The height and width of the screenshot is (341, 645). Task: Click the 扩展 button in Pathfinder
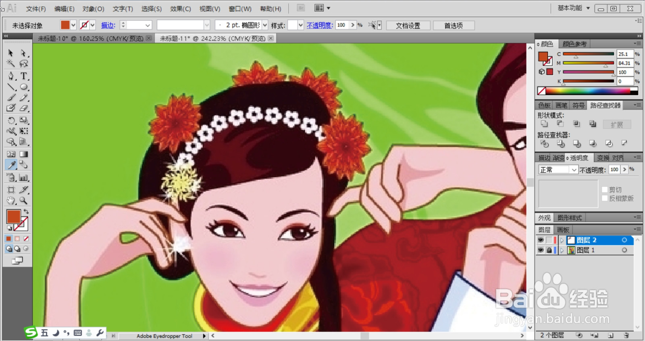pyautogui.click(x=617, y=125)
